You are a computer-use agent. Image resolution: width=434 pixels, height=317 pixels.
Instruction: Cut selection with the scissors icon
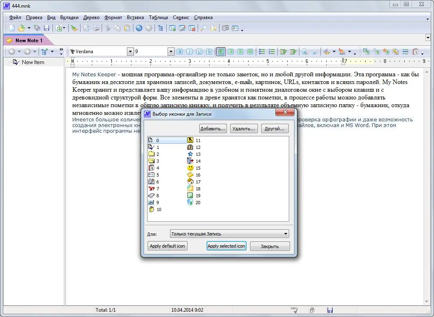click(x=108, y=28)
